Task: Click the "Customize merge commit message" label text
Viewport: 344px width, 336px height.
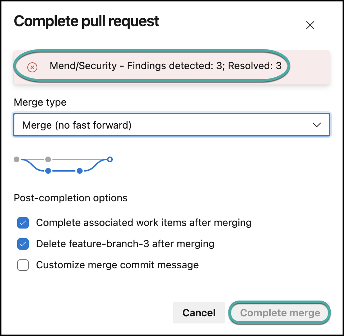Action: click(x=117, y=265)
